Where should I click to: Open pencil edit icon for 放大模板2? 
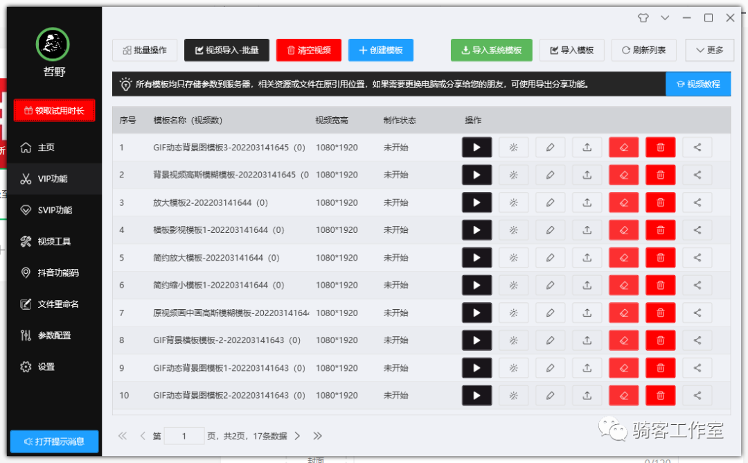[550, 202]
